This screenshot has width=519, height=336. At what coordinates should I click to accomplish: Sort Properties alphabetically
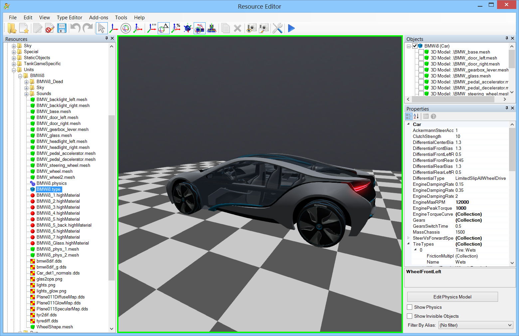point(416,116)
